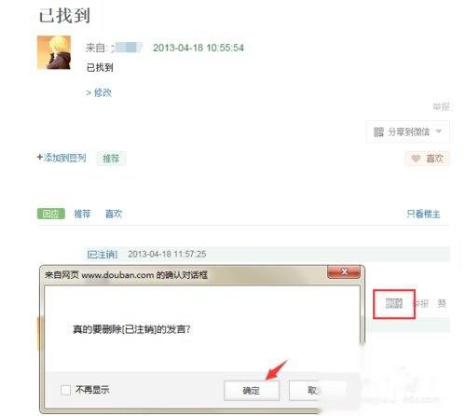The width and height of the screenshot is (466, 416).
Task: Click the blurred author name after 来自
Action: tap(128, 48)
